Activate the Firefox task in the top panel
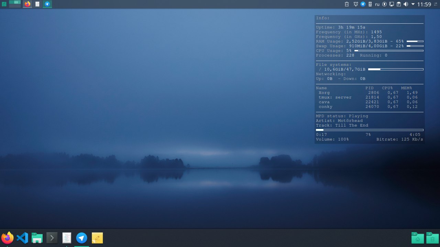440x247 pixels. 27,4
